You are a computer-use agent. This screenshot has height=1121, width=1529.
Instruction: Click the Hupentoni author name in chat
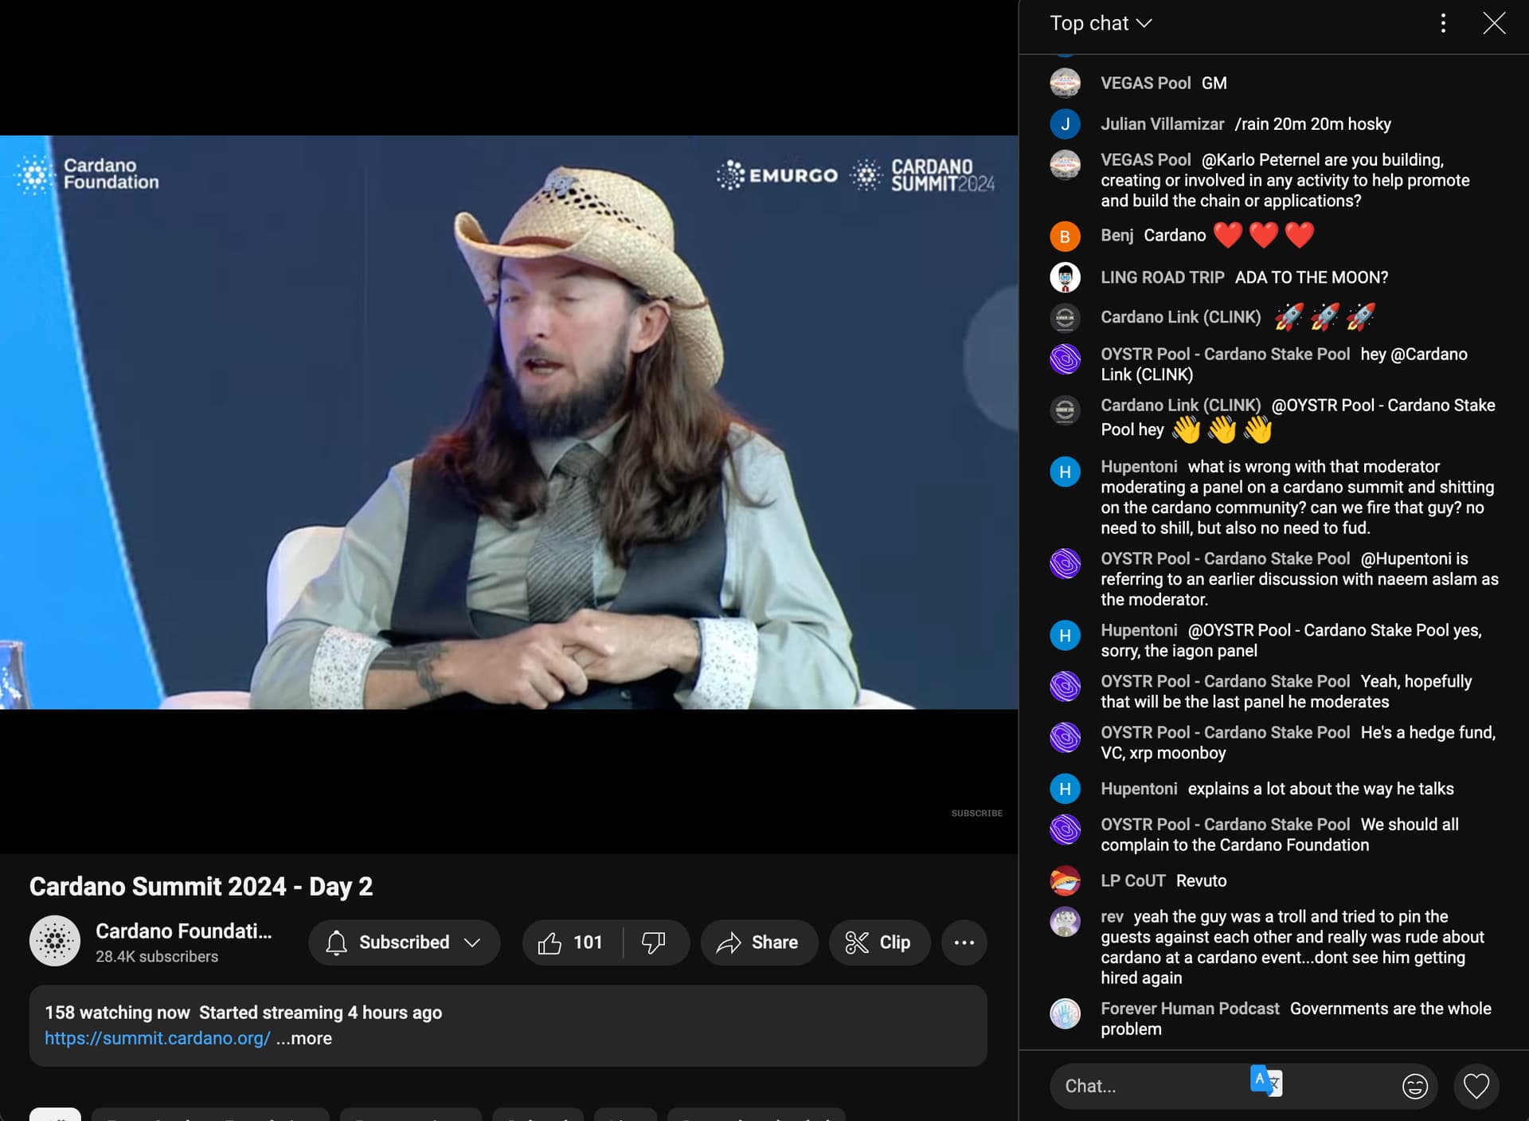[1138, 467]
